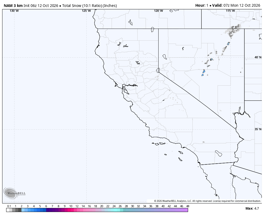Click the '0.1' color scale label
Image resolution: width=264 pixels, height=216 pixels.
(x=9, y=206)
